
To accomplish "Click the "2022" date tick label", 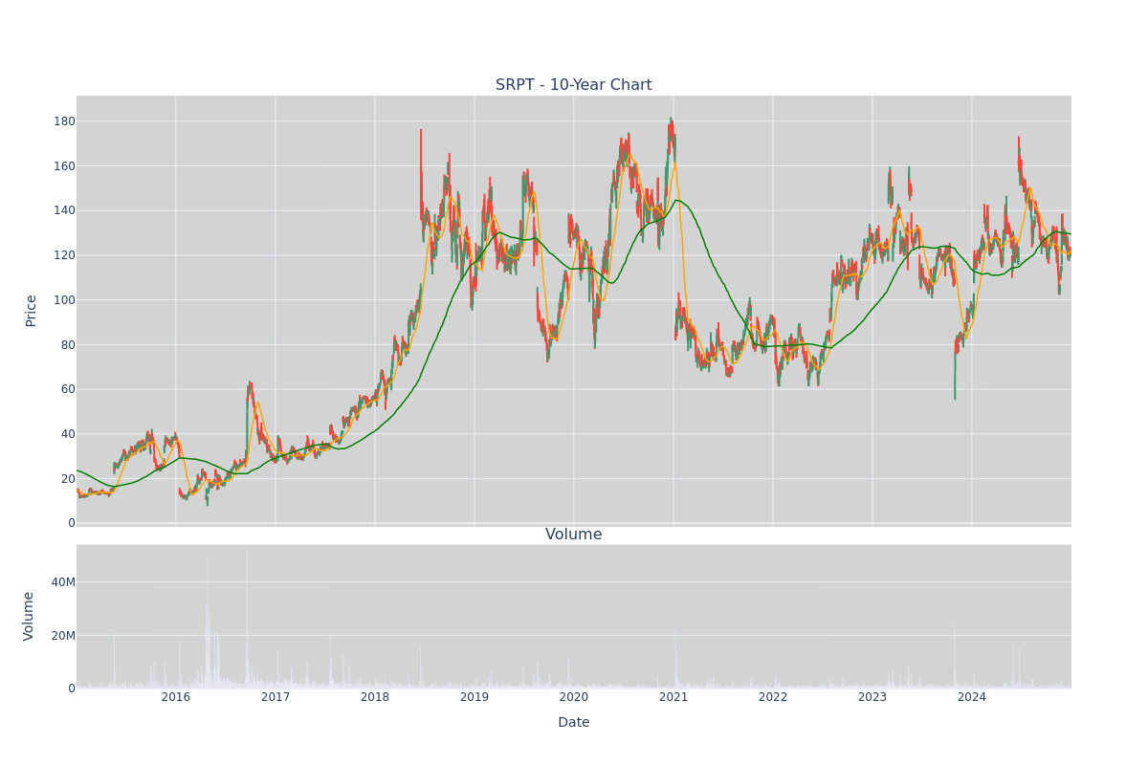I will 773,697.
